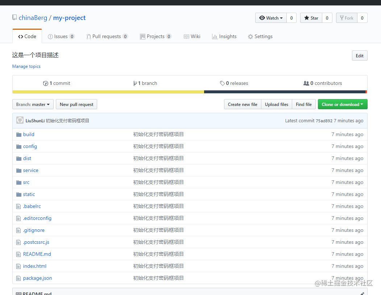The height and width of the screenshot is (295, 381).
Task: Click the .gitignore file icon
Action: 18,230
